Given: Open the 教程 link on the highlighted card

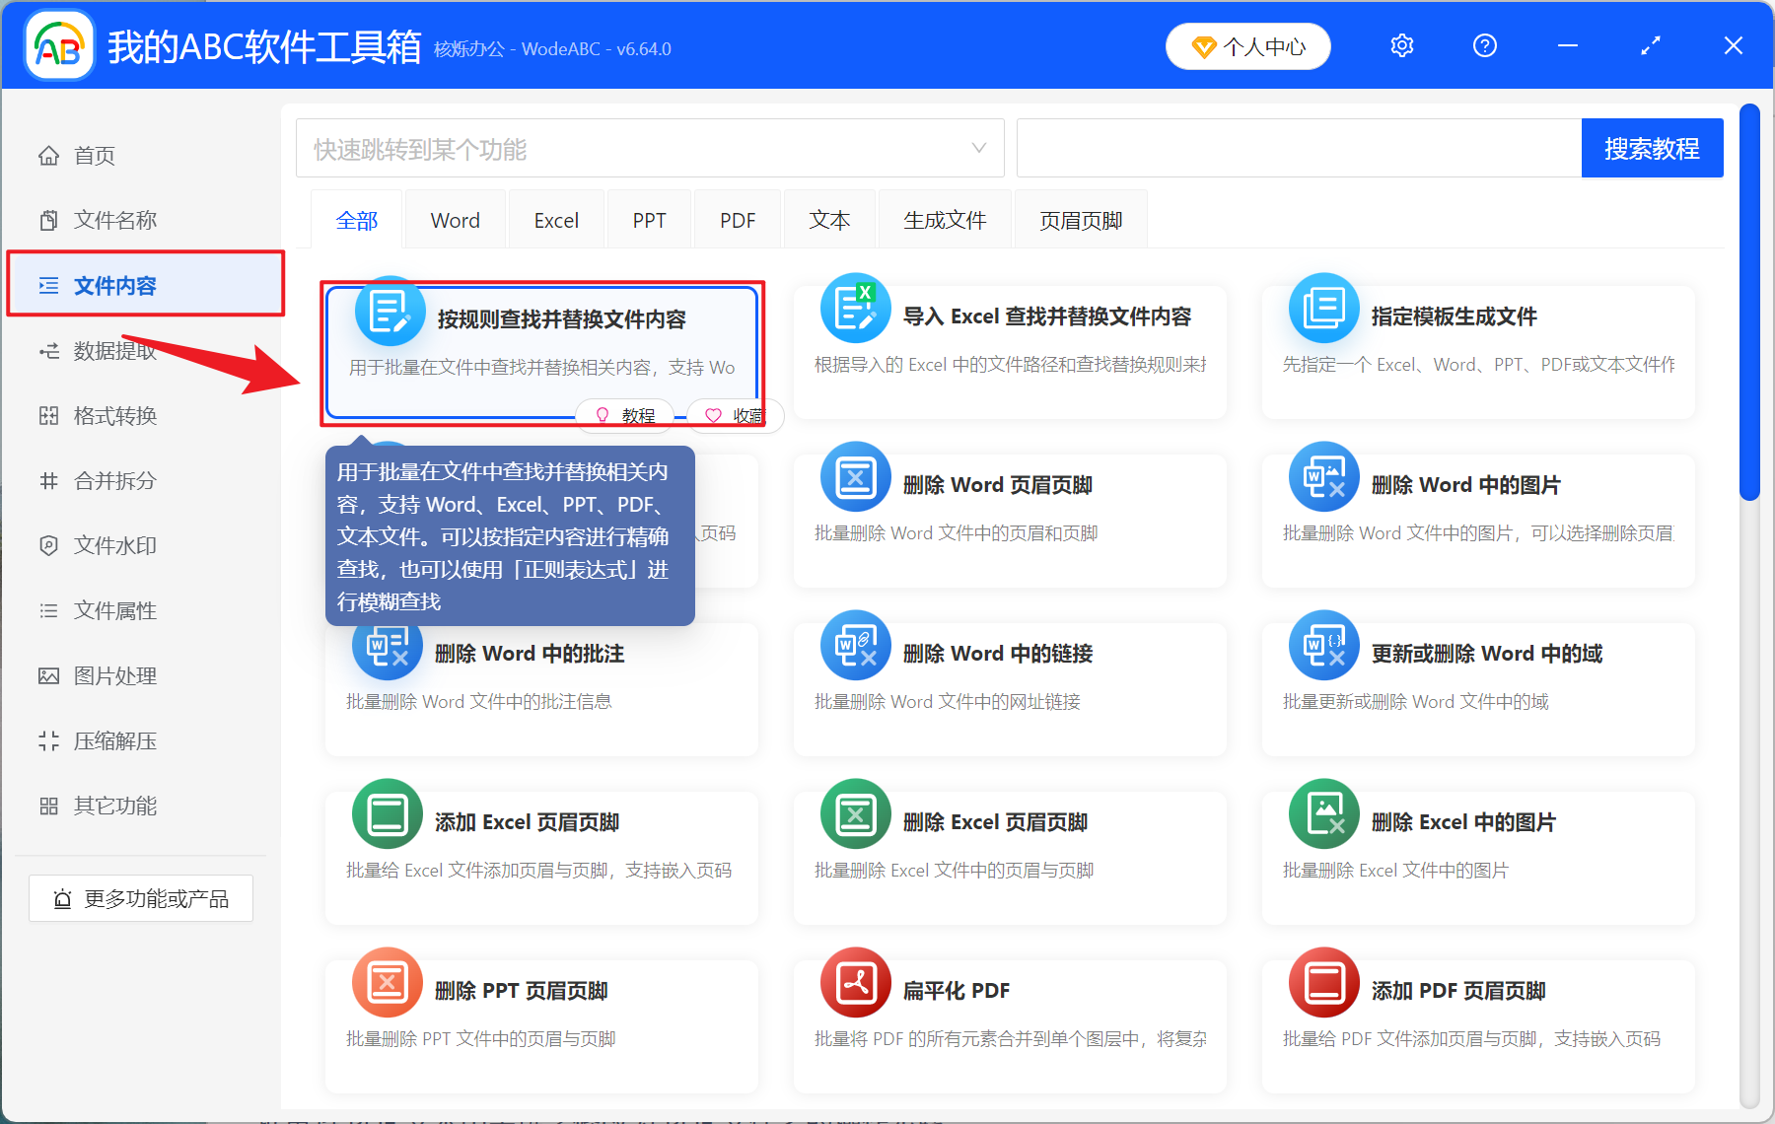Looking at the screenshot, I should (x=624, y=415).
